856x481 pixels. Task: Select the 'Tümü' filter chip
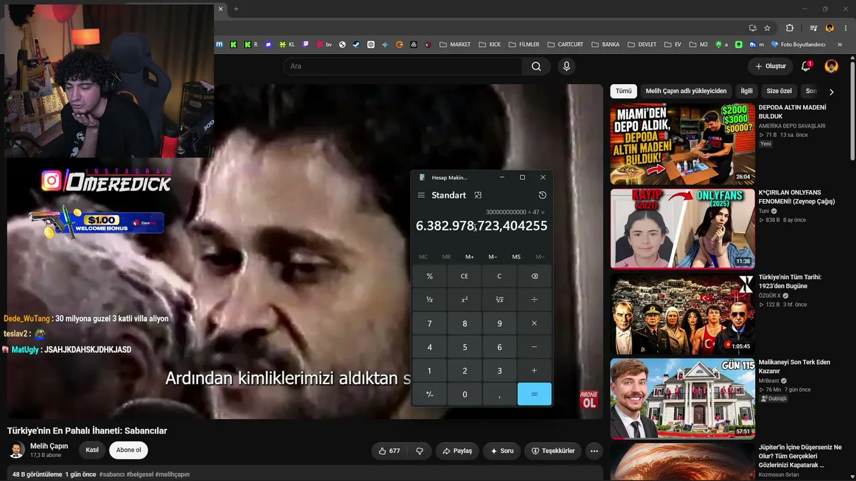tap(623, 91)
